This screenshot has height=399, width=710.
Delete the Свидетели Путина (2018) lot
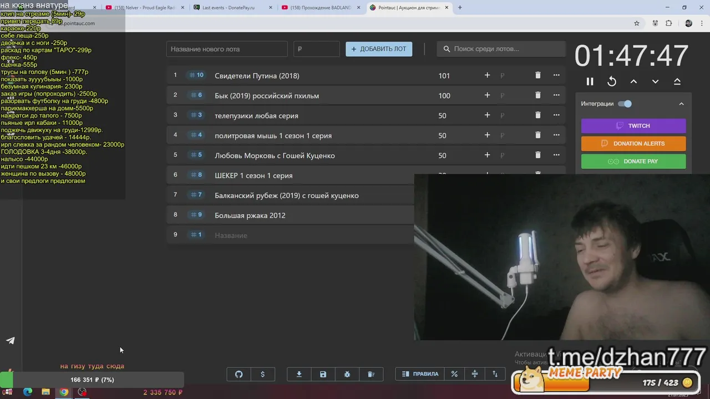[537, 75]
